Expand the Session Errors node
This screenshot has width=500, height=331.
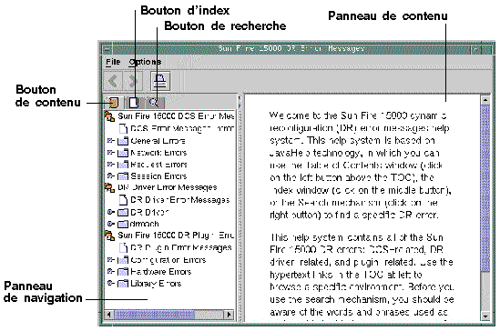pos(110,176)
